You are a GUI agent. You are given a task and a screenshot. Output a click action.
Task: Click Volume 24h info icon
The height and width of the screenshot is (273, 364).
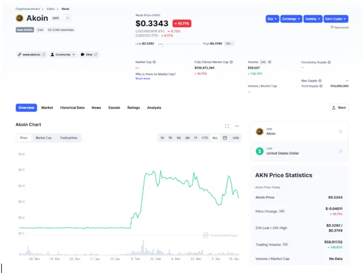pyautogui.click(x=269, y=62)
